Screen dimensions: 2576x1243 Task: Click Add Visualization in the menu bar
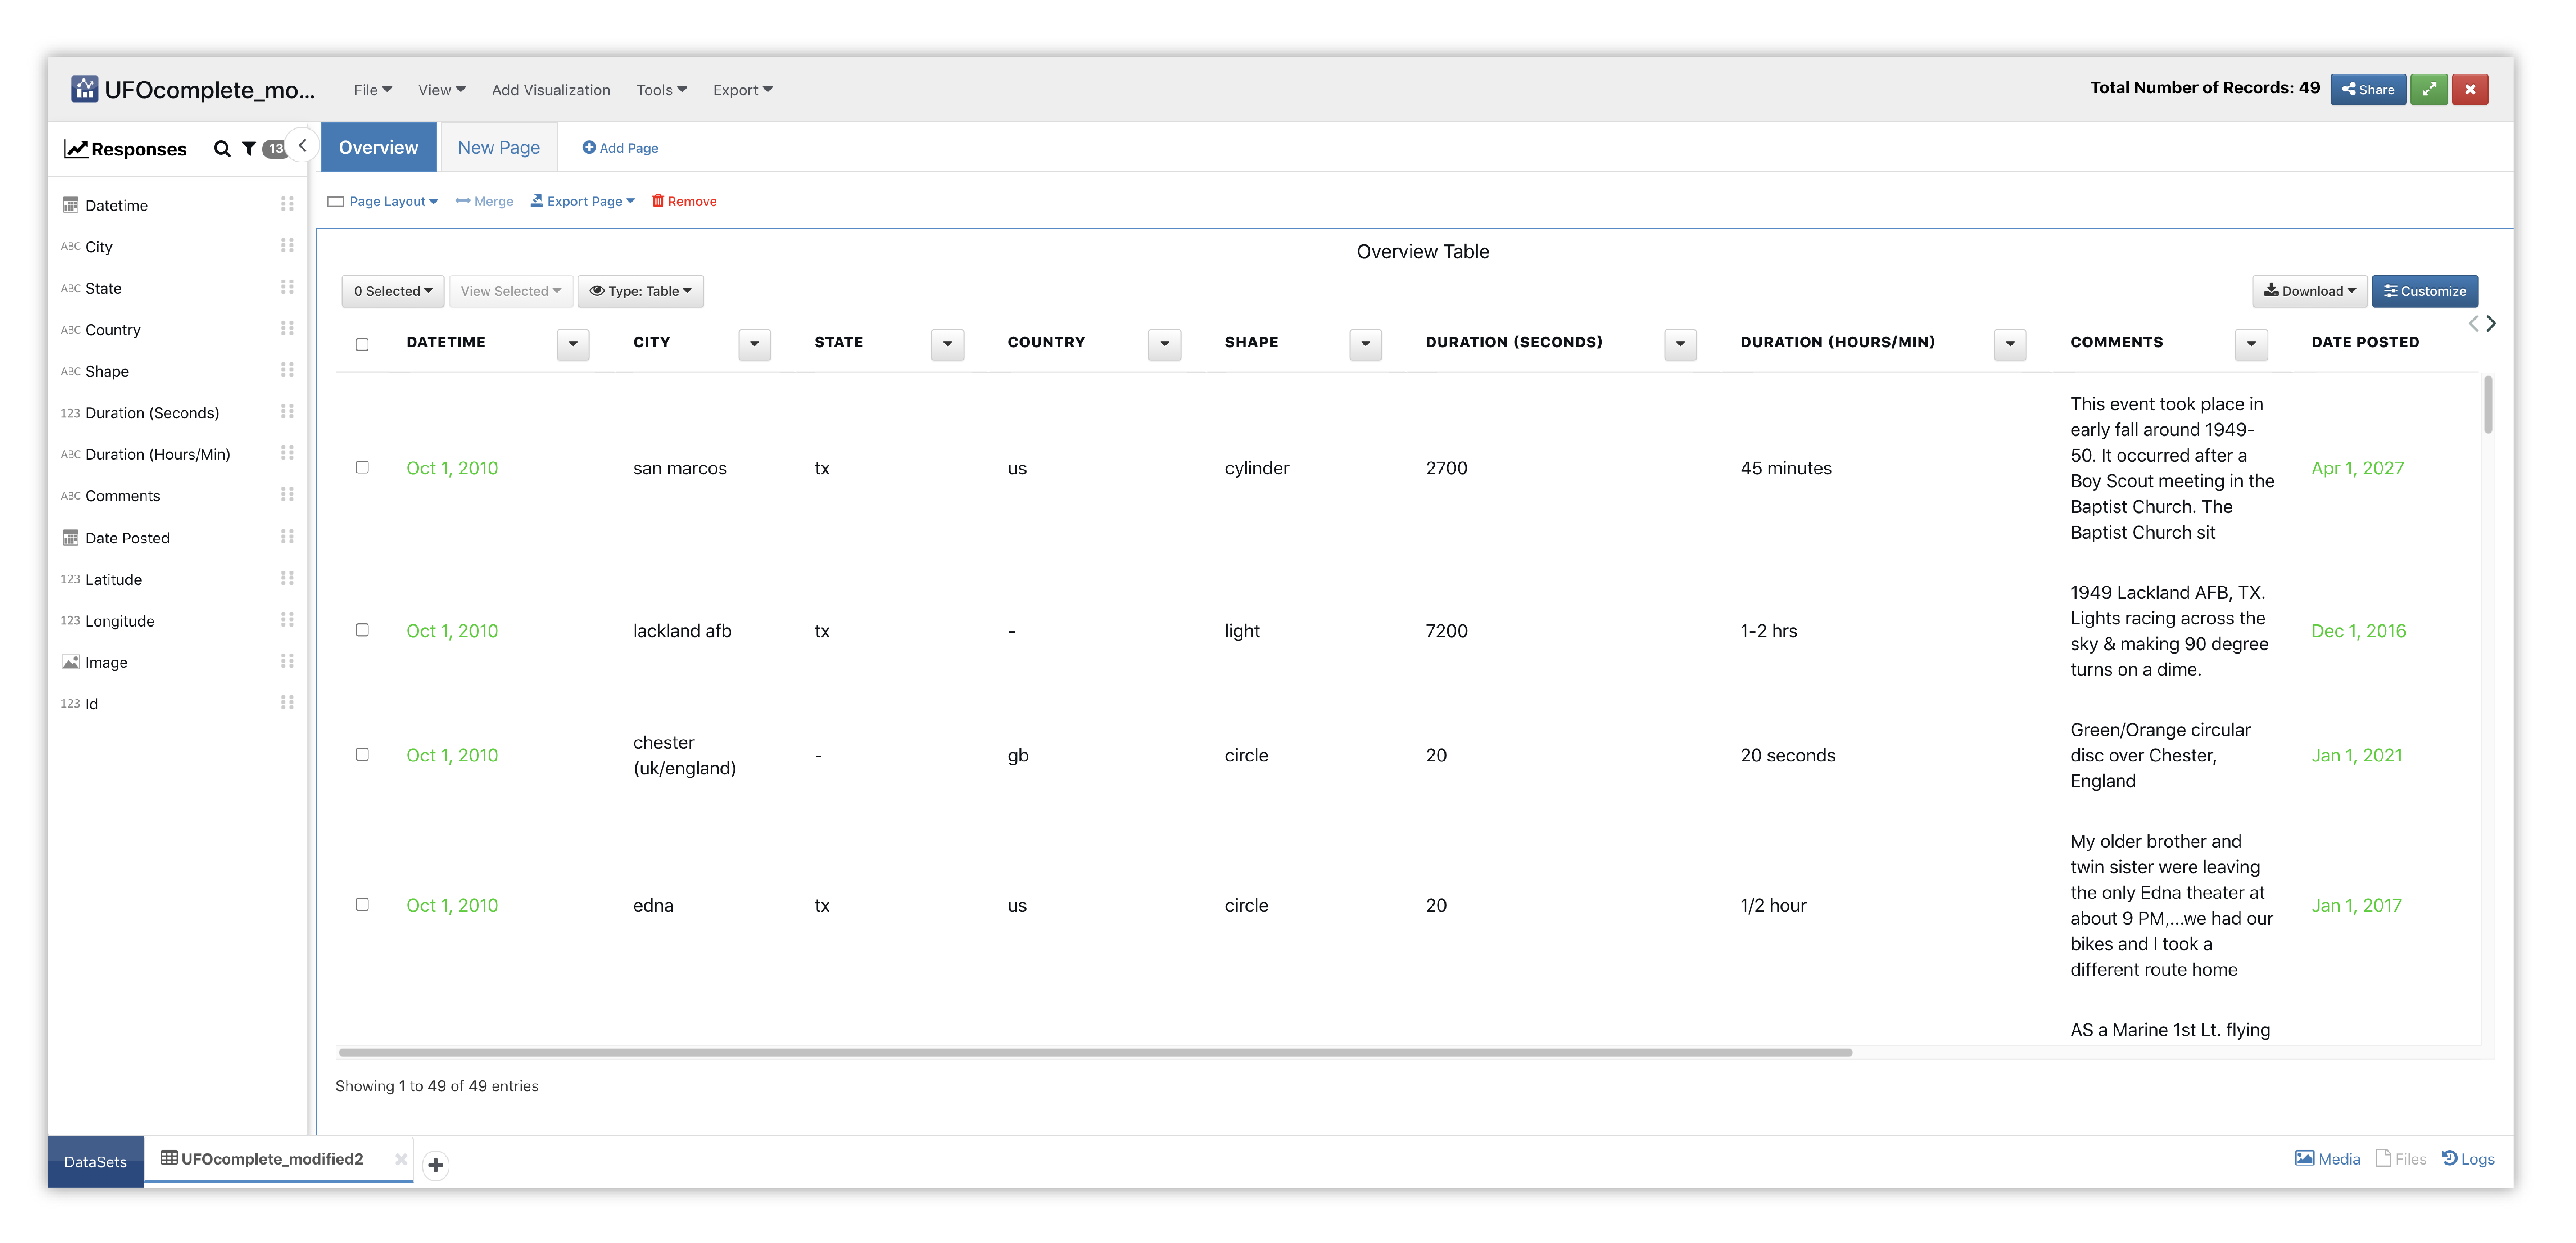click(x=551, y=90)
